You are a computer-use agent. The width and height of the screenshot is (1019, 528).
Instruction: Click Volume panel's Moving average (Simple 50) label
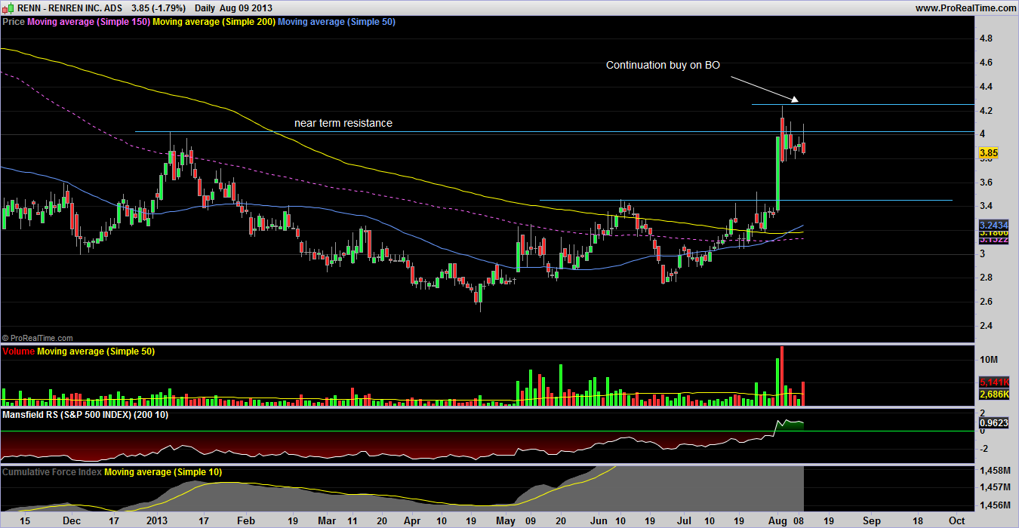pyautogui.click(x=95, y=351)
